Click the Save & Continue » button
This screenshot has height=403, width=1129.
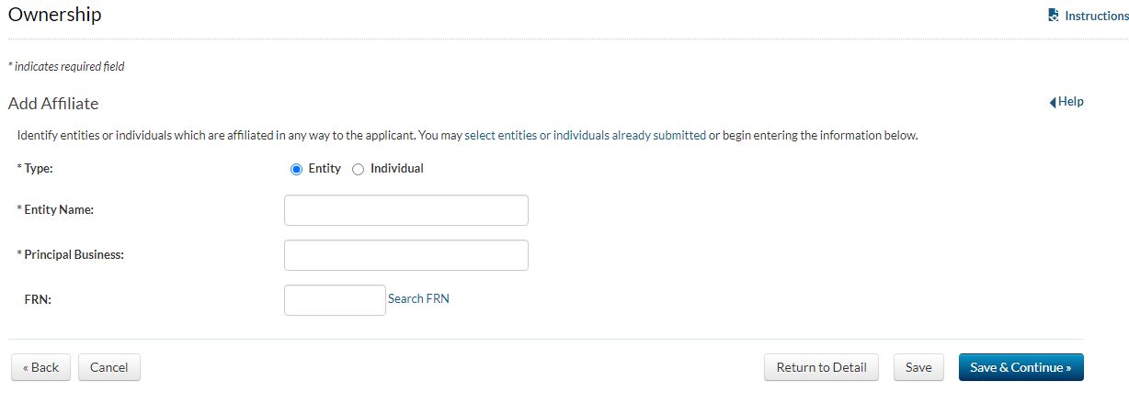(x=1021, y=367)
